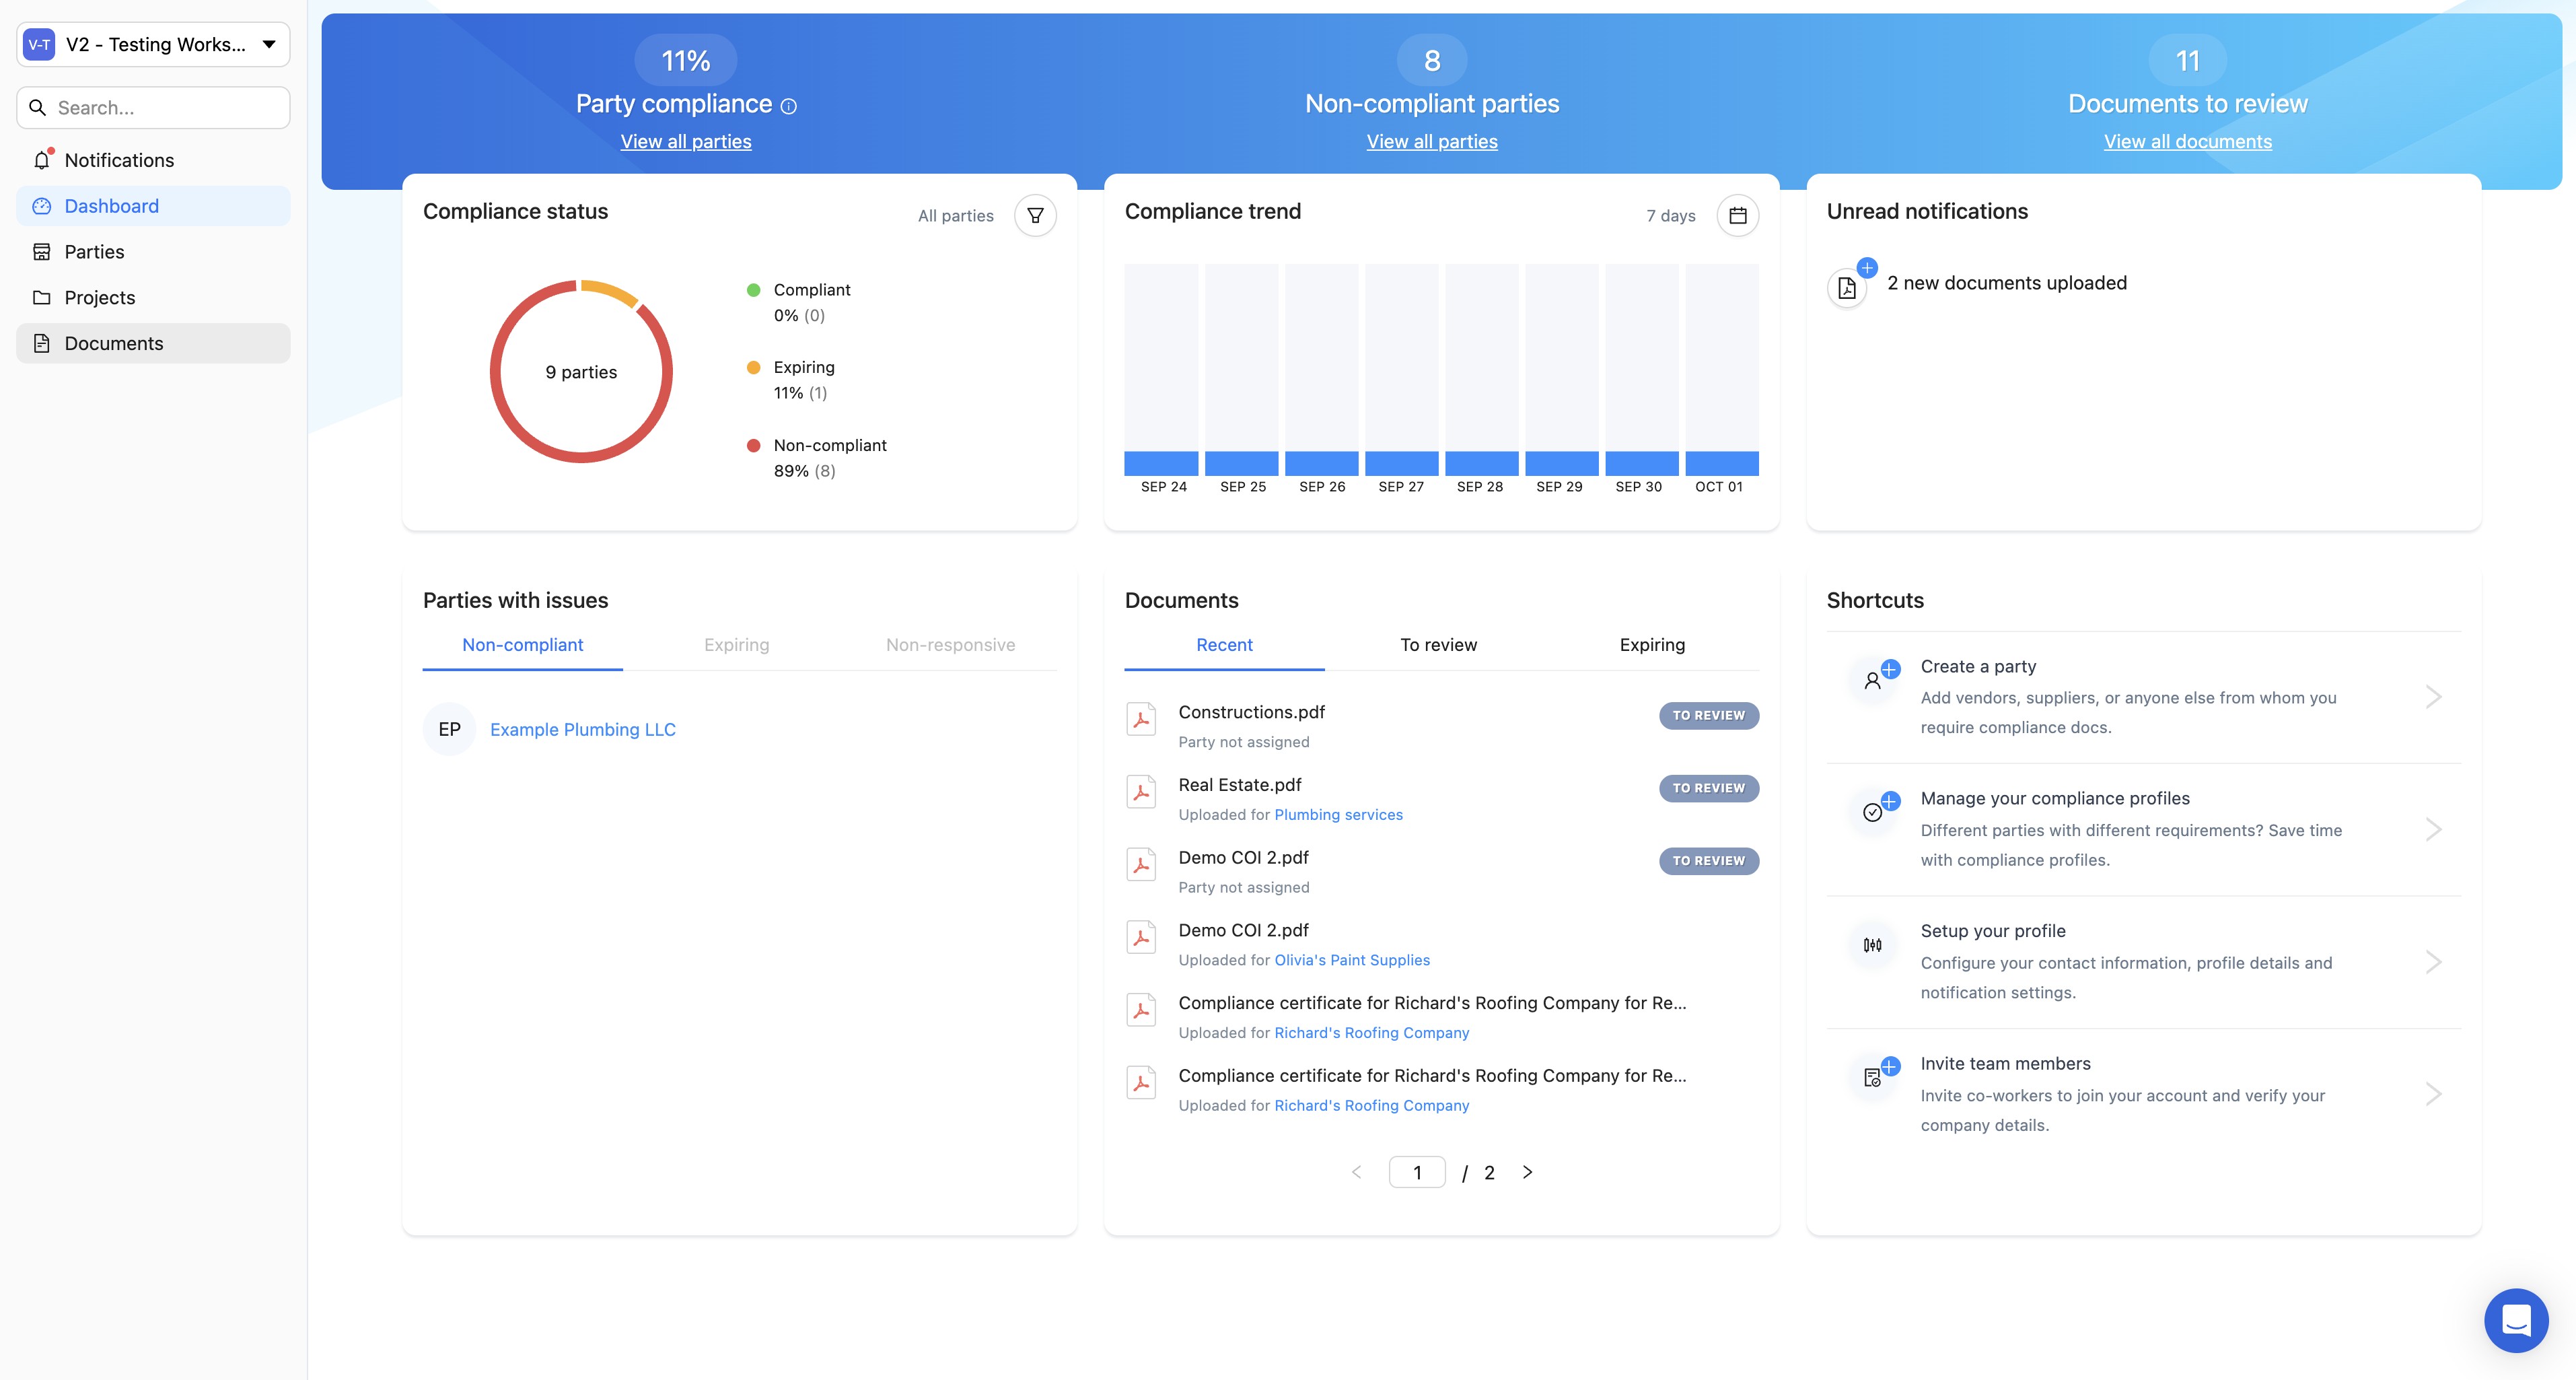The width and height of the screenshot is (2576, 1380).
Task: Click the Notifications bell icon
Action: pos(42,160)
